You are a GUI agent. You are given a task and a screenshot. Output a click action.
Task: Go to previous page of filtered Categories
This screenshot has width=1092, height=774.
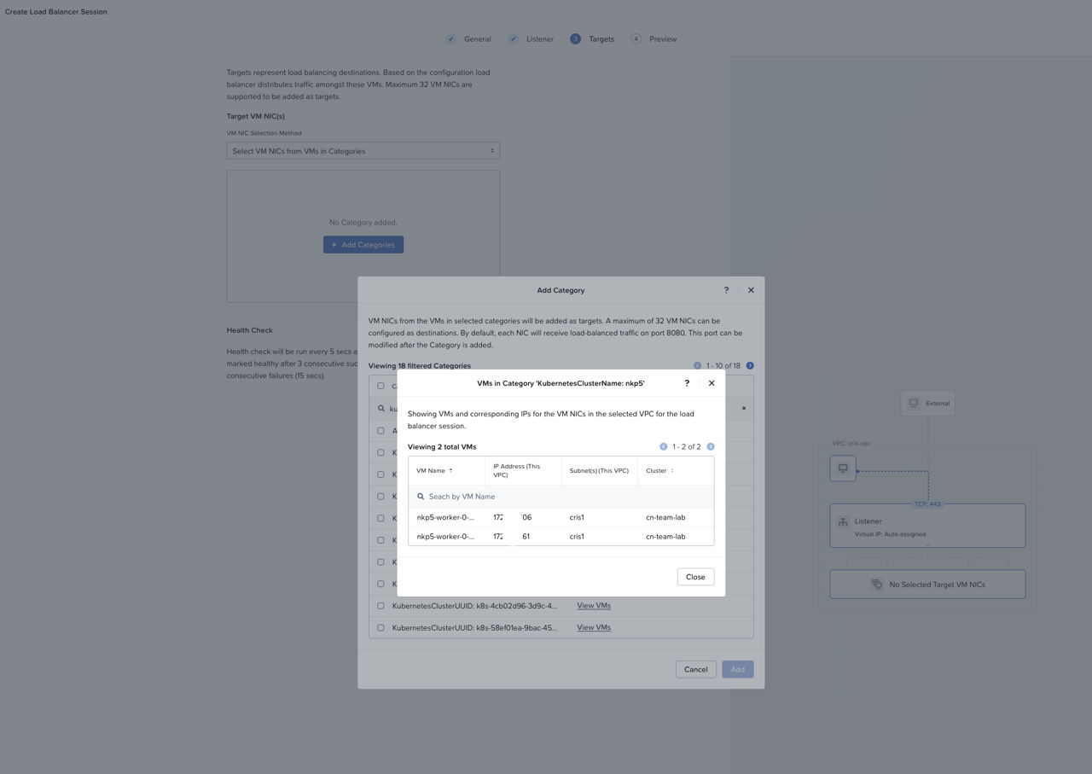coord(697,365)
